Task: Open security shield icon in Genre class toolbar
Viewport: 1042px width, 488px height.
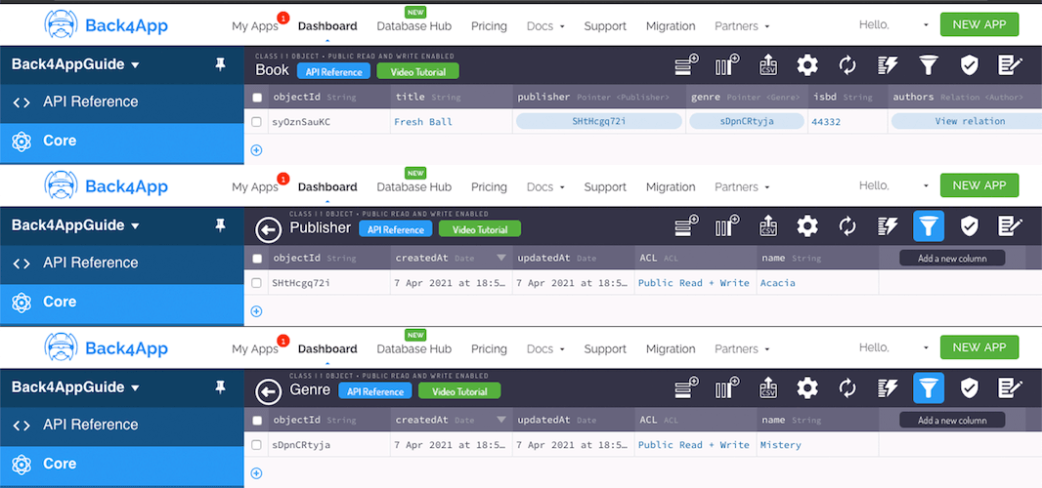Action: [969, 389]
